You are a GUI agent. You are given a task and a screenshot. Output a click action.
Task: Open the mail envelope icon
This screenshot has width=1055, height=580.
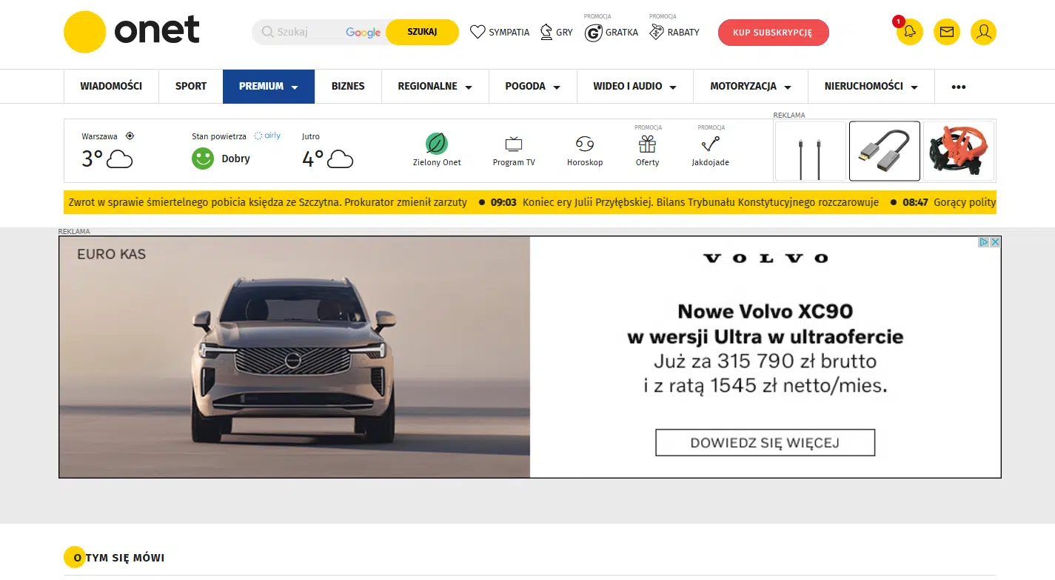tap(946, 32)
